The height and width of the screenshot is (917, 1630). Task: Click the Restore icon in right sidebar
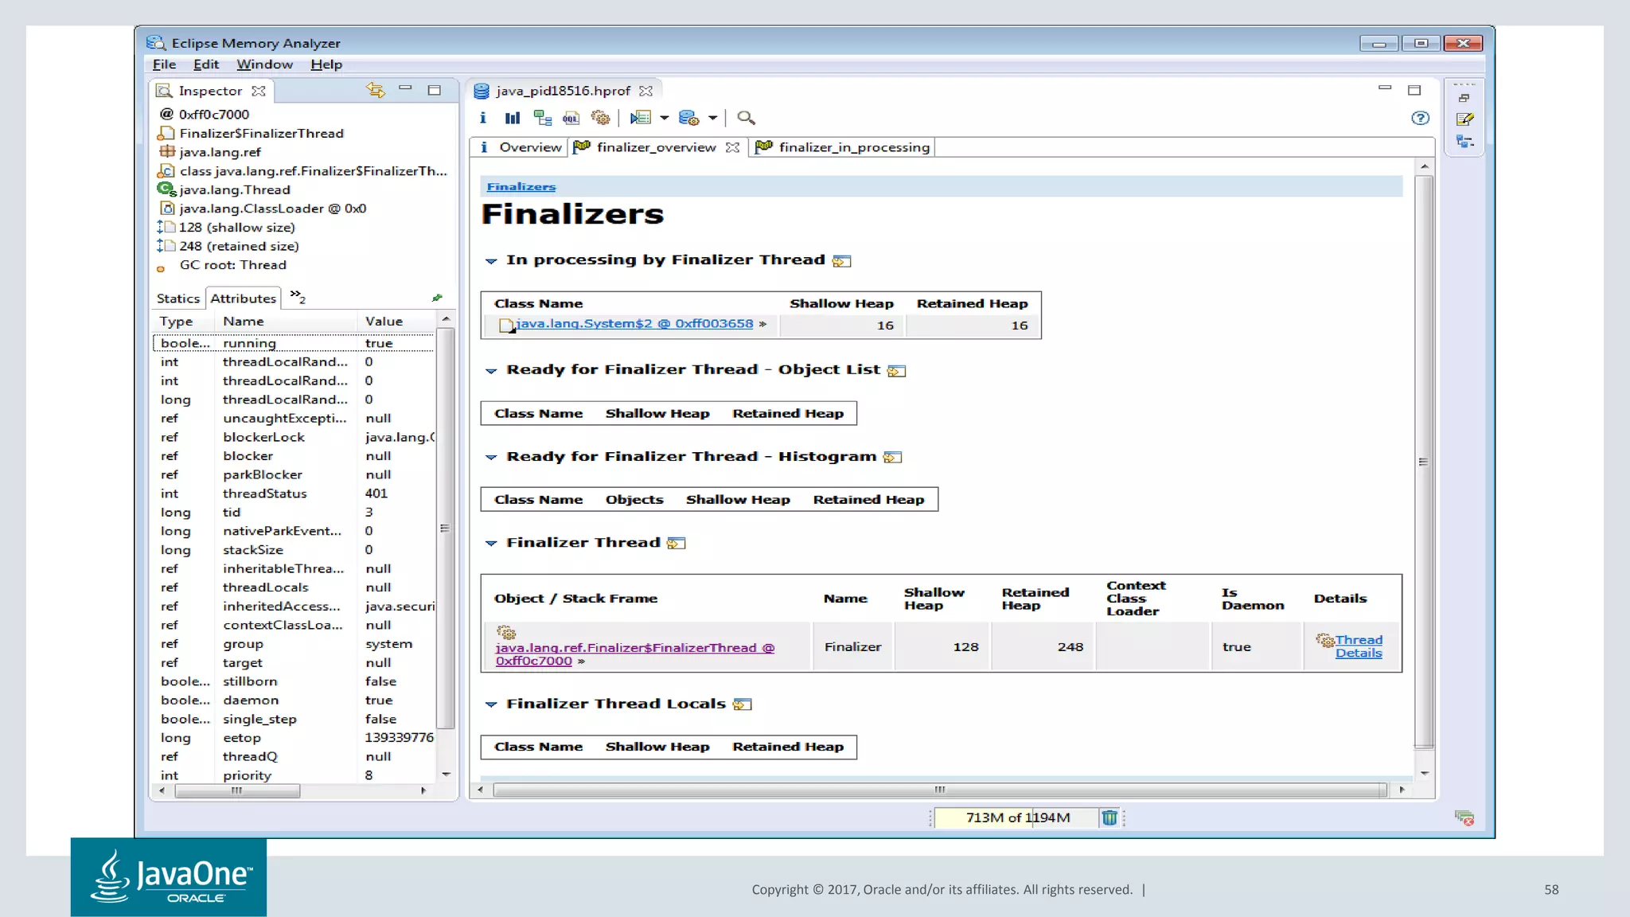tap(1464, 98)
